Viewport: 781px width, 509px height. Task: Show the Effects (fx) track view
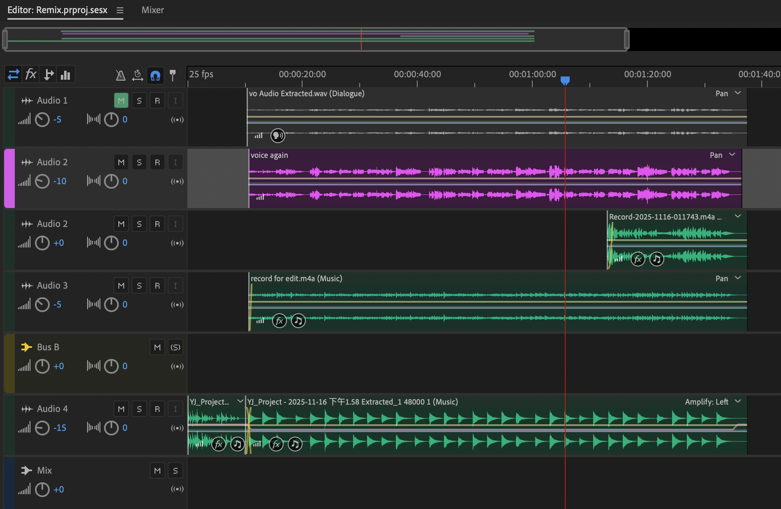(x=31, y=74)
